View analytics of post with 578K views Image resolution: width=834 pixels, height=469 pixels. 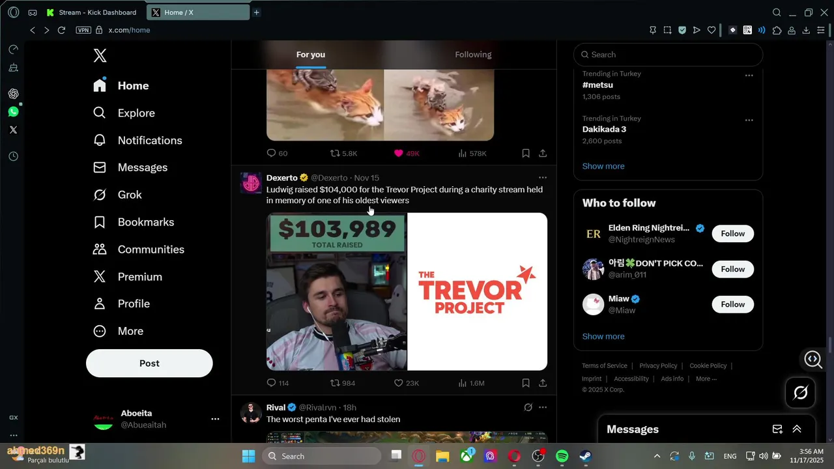[472, 153]
